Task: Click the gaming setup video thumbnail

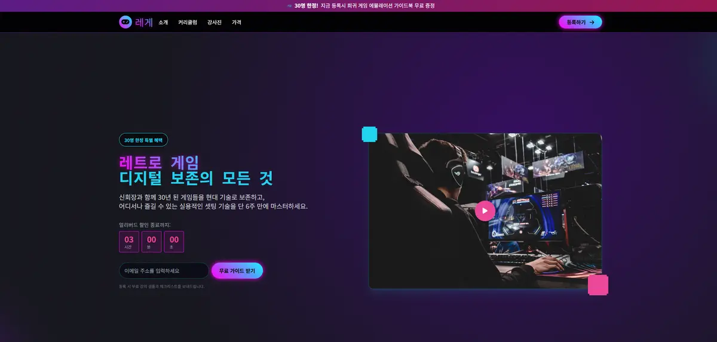Action: click(485, 211)
